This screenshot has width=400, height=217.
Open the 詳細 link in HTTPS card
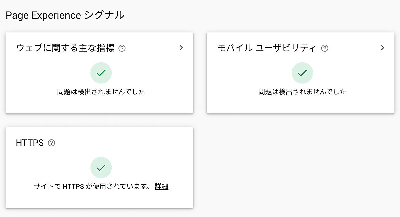pos(161,187)
